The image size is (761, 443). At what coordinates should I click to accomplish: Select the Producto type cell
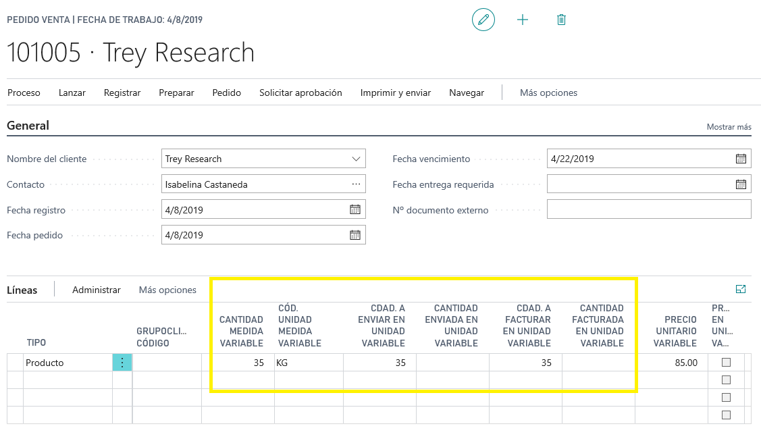[x=68, y=363]
